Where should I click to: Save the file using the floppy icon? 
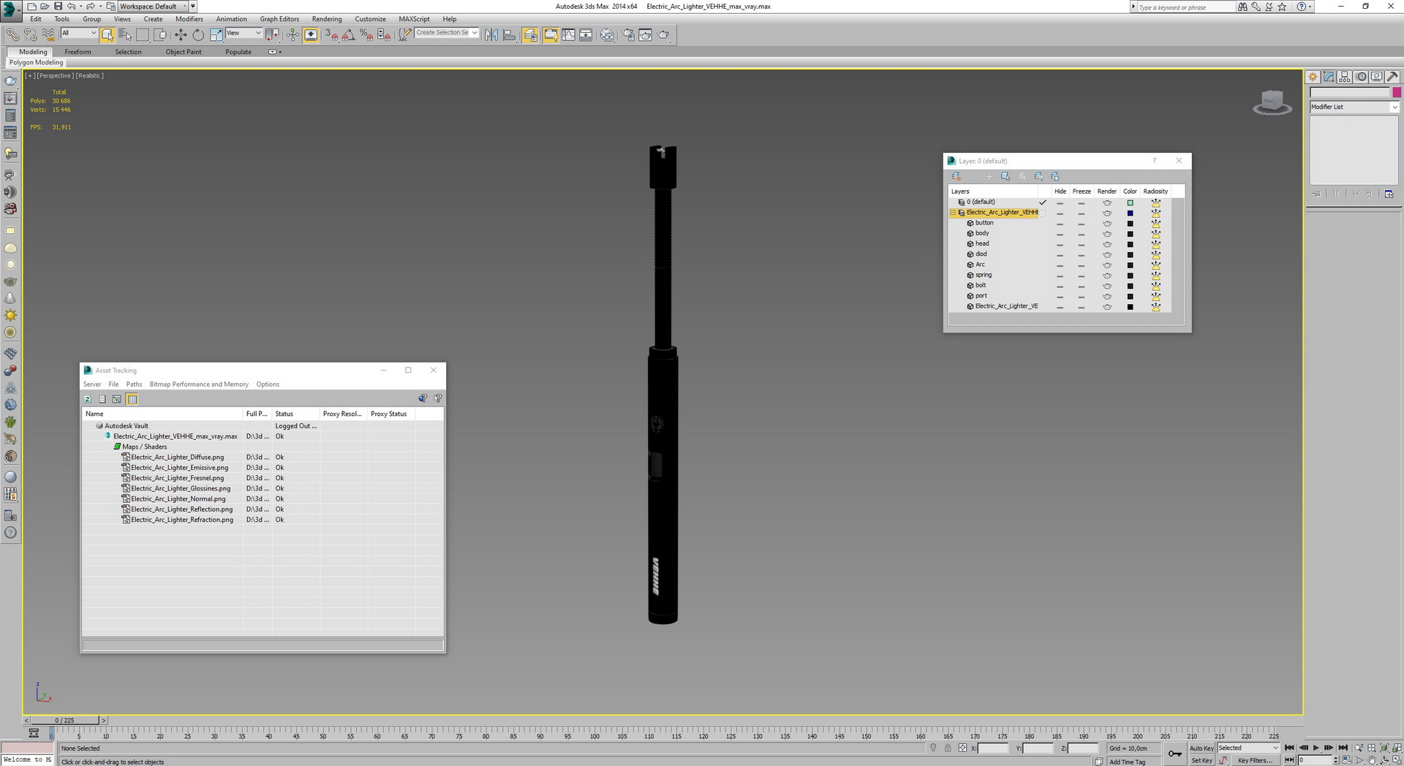[x=58, y=6]
